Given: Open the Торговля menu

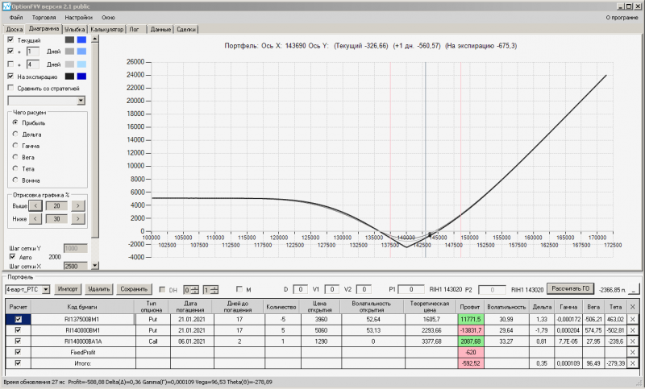Looking at the screenshot, I should 44,18.
